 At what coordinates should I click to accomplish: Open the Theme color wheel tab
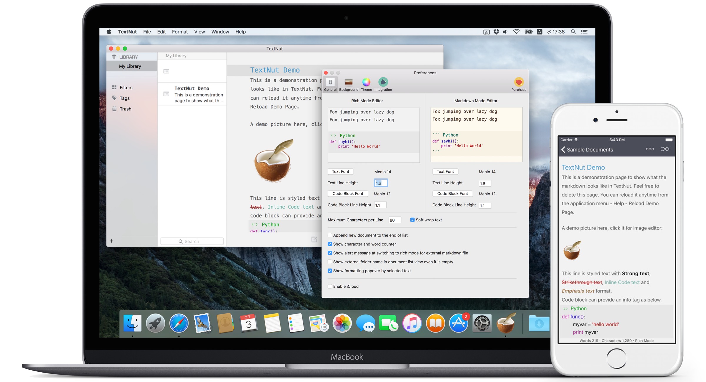pyautogui.click(x=366, y=82)
